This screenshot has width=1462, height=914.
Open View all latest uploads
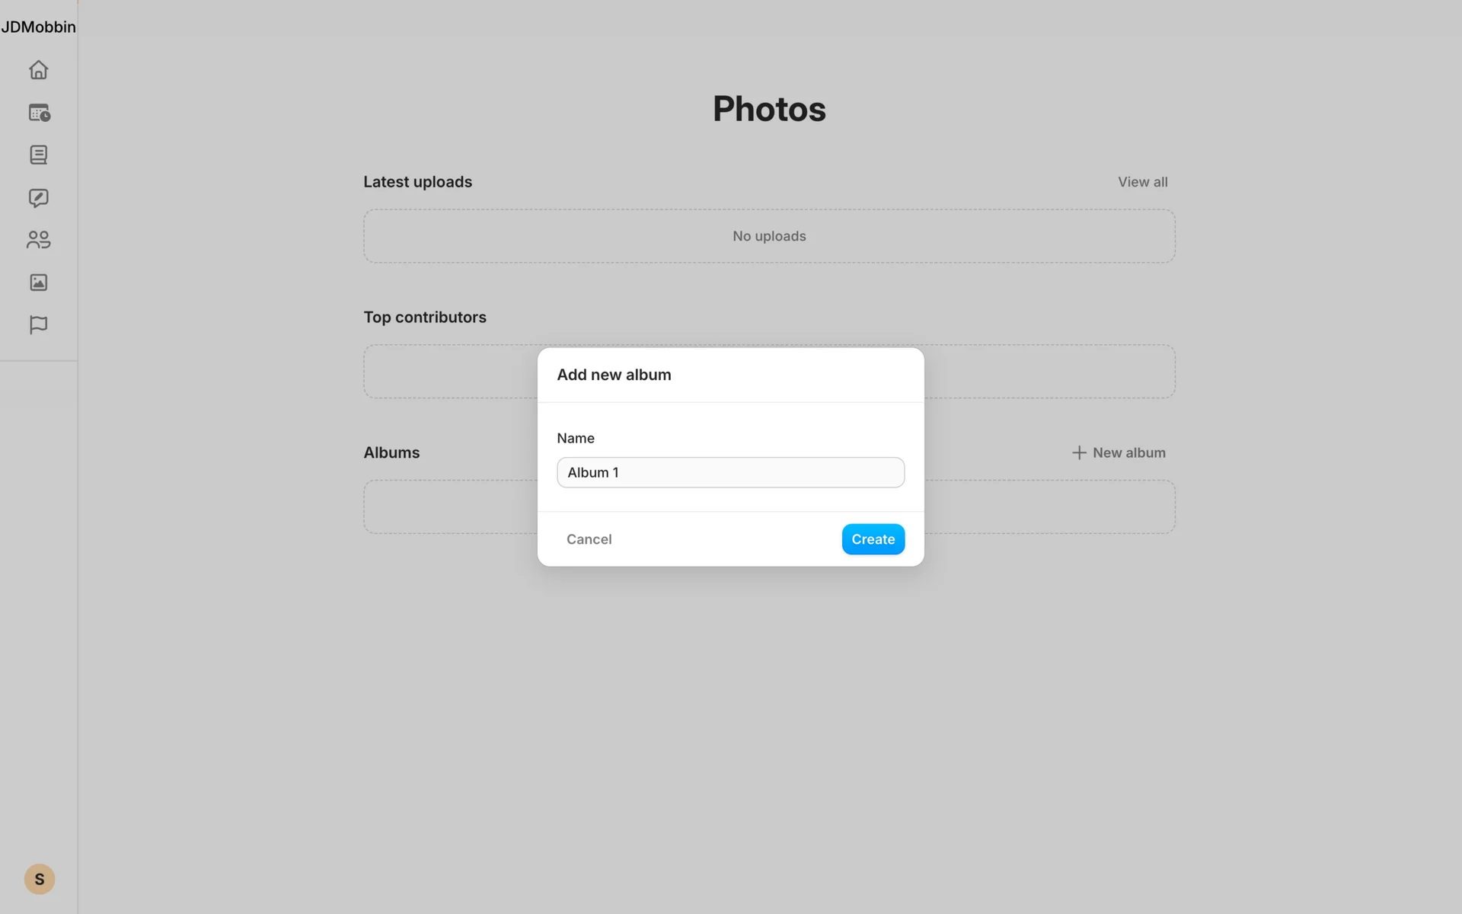point(1142,182)
